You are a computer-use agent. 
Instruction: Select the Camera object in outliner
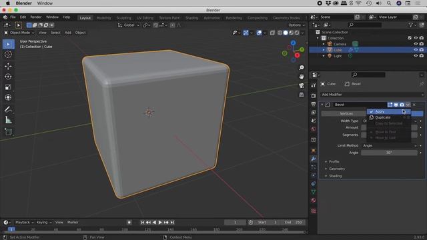(340, 44)
